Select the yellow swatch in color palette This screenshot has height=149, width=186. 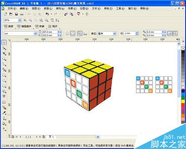(x=183, y=101)
